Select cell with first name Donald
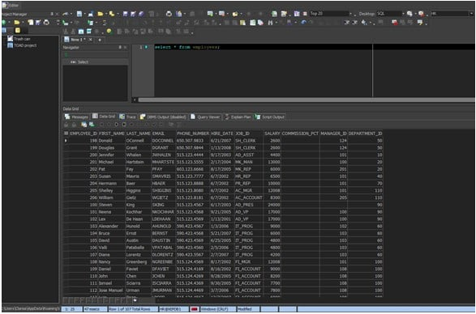The width and height of the screenshot is (476, 314). coord(111,141)
